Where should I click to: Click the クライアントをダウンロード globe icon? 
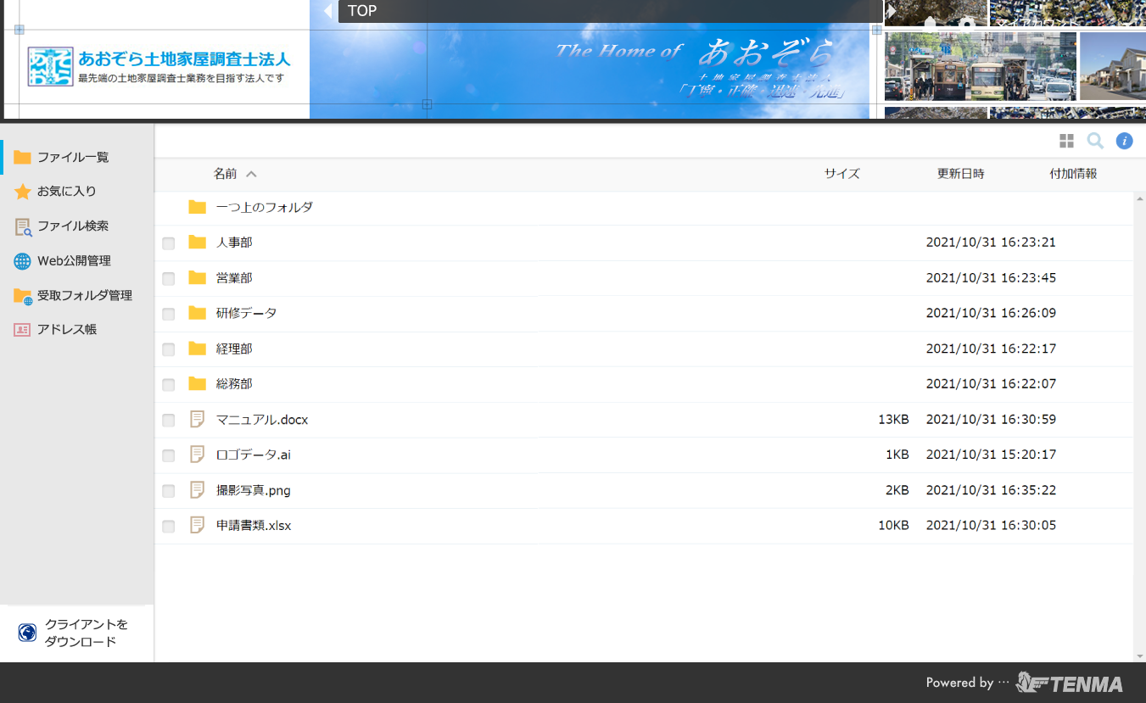[27, 633]
